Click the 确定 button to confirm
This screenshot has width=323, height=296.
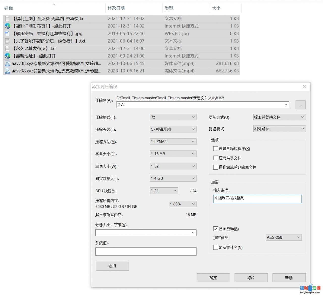tap(213, 278)
